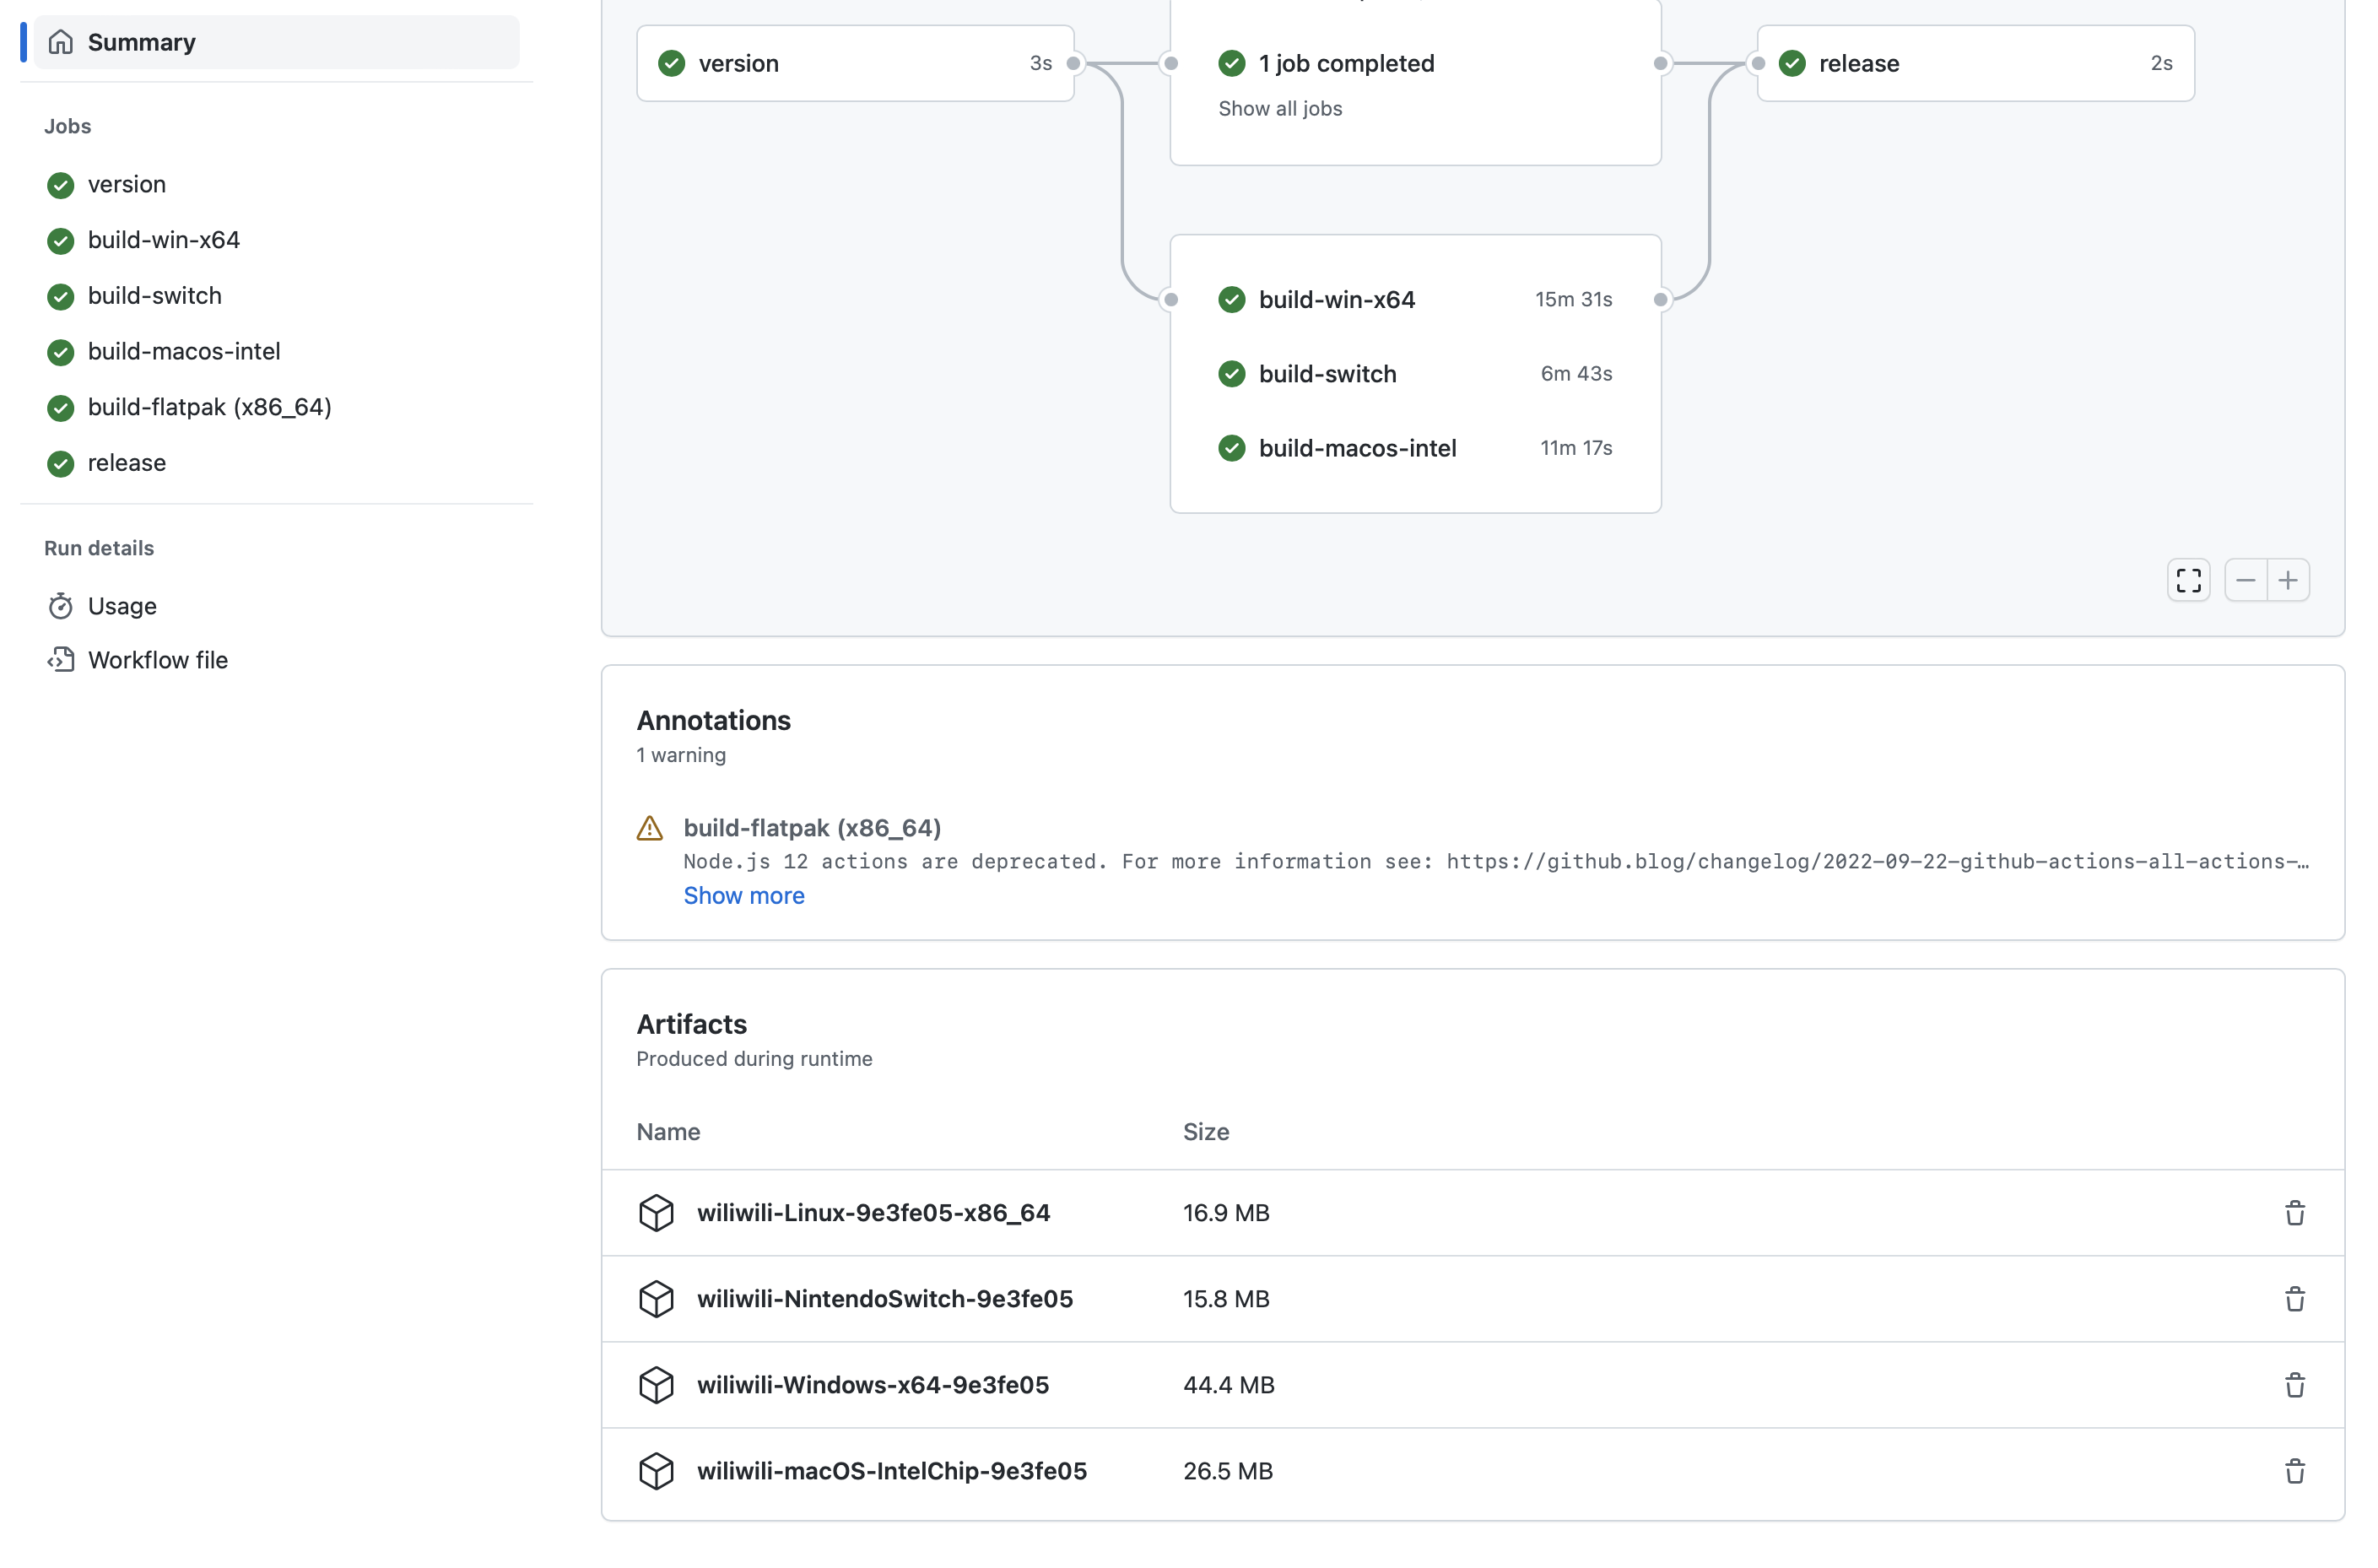Click the Artifacts table Name header

pos(668,1132)
